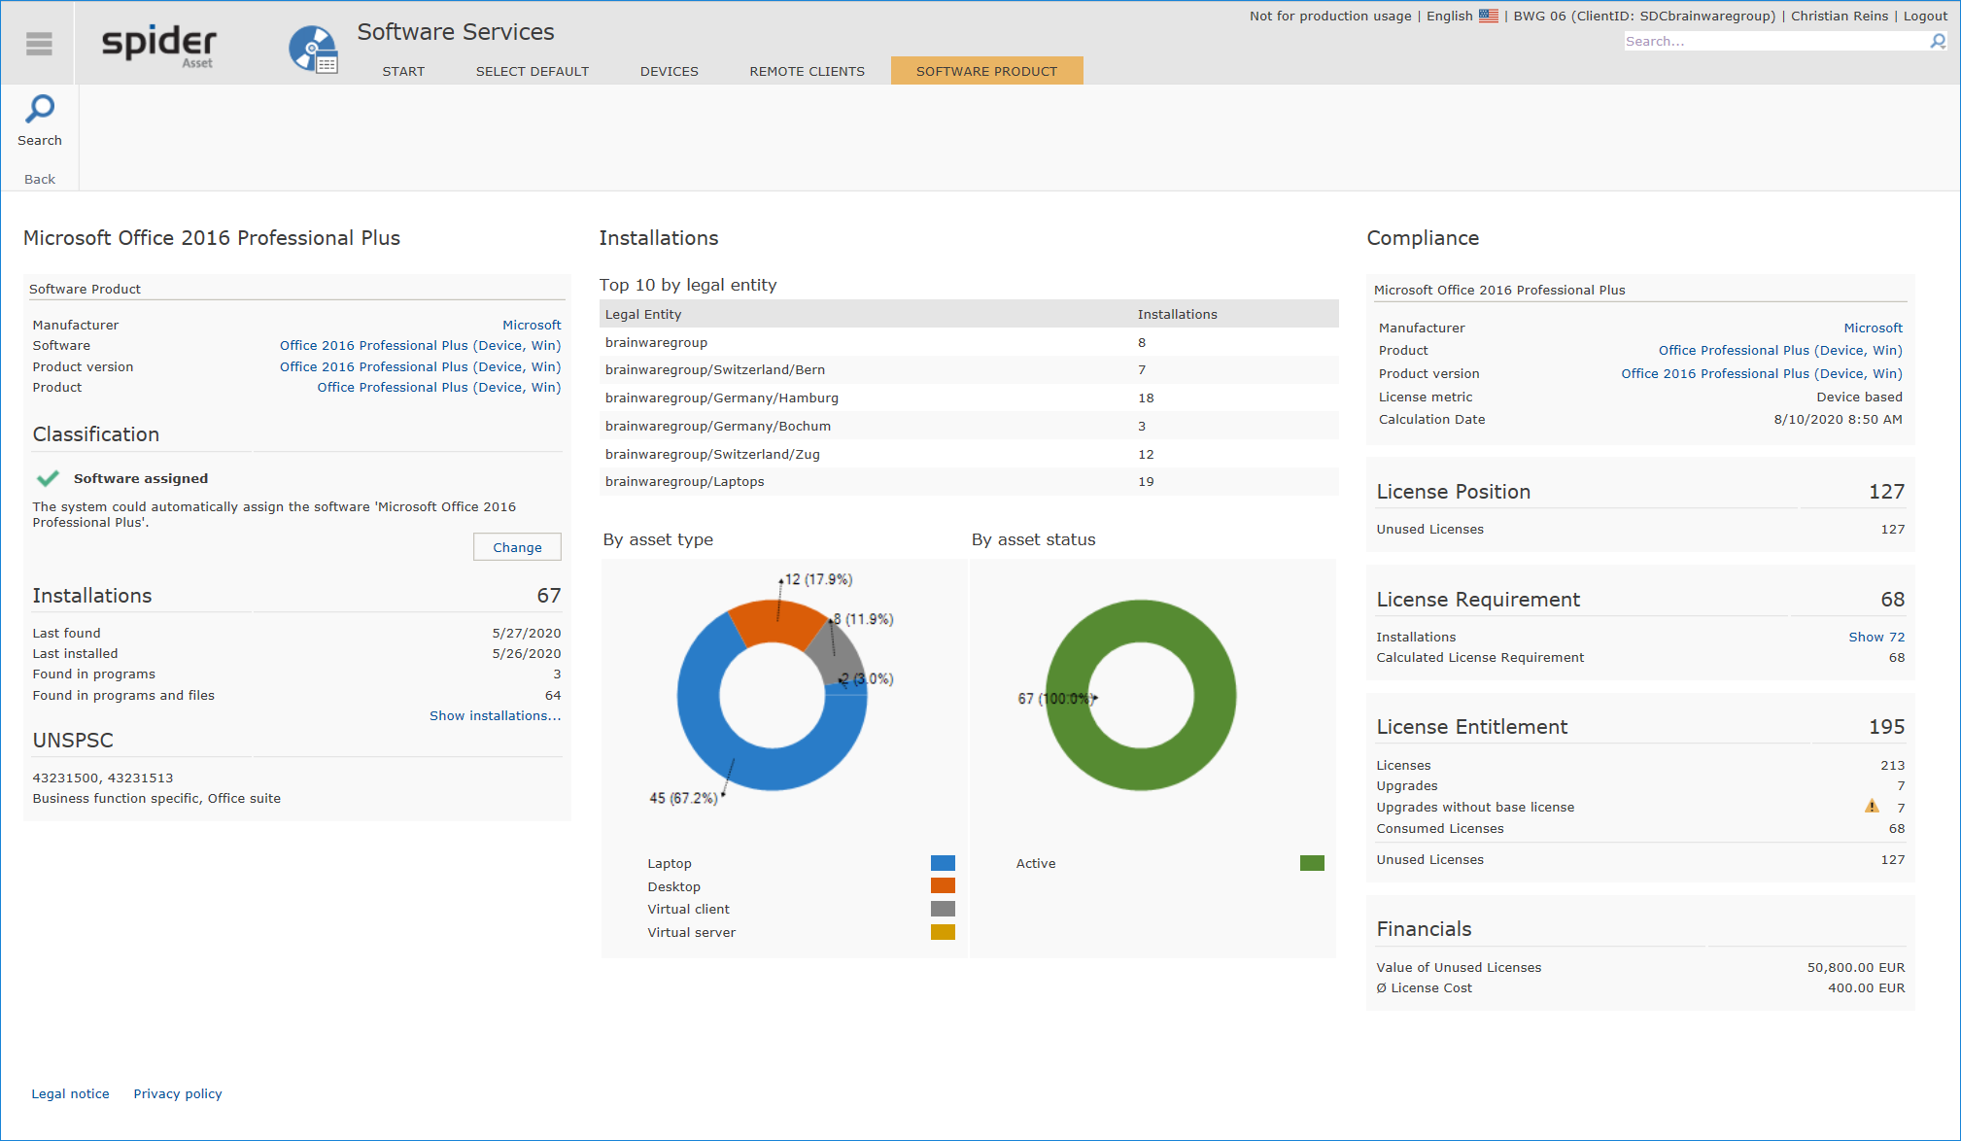Image resolution: width=1961 pixels, height=1141 pixels.
Task: Click the Microsoft manufacturer link under Software Product
Action: click(x=532, y=325)
